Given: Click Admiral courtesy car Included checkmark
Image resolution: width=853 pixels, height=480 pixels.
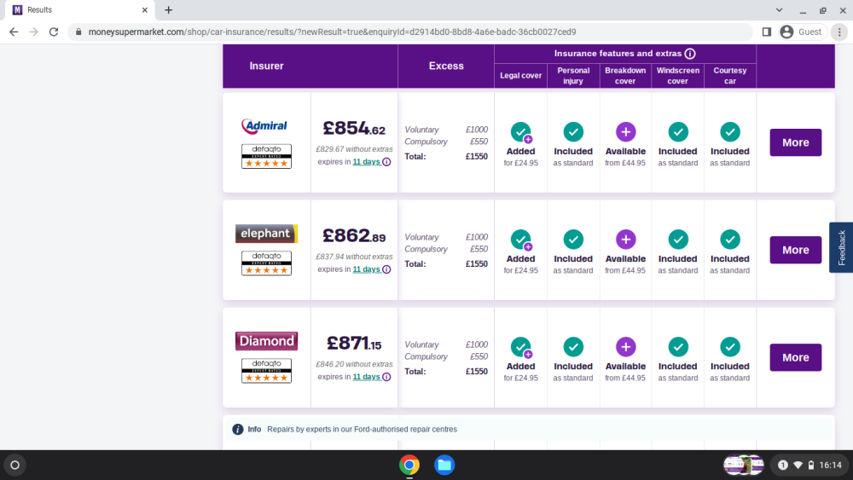Looking at the screenshot, I should coord(730,131).
